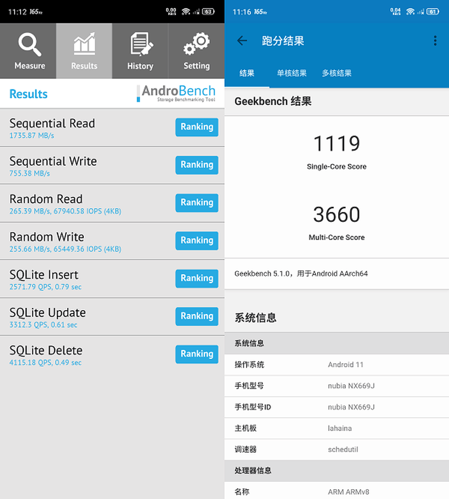Tap the Results heading in AndroBench
Viewport: 449px width, 499px height.
(28, 94)
